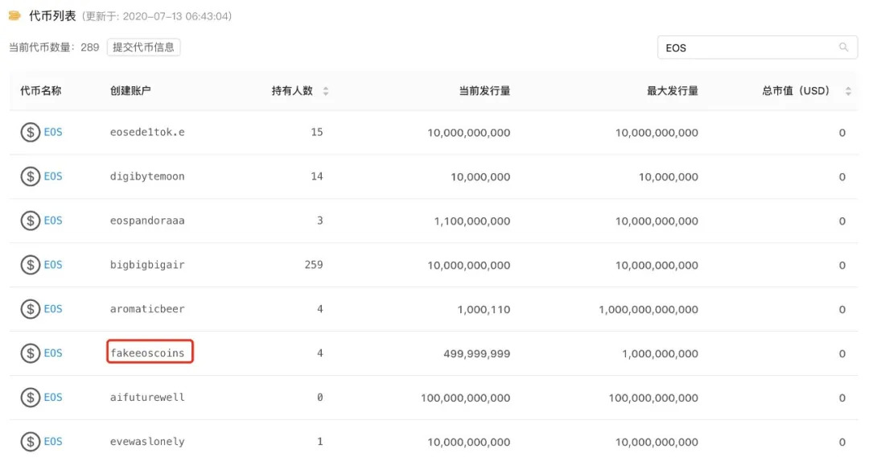This screenshot has width=869, height=462.
Task: Click the 代币名称 column header
Action: (x=41, y=91)
